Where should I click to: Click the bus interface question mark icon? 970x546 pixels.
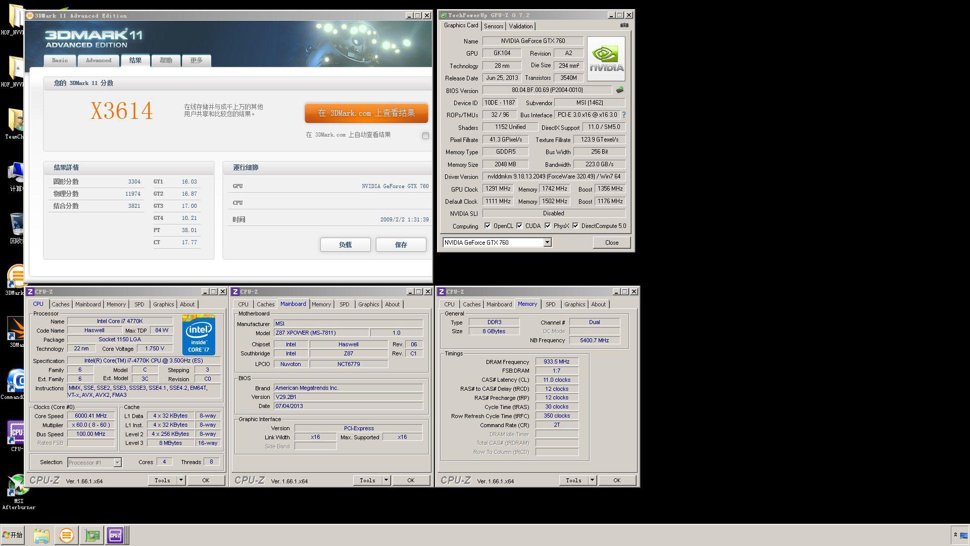coord(623,115)
